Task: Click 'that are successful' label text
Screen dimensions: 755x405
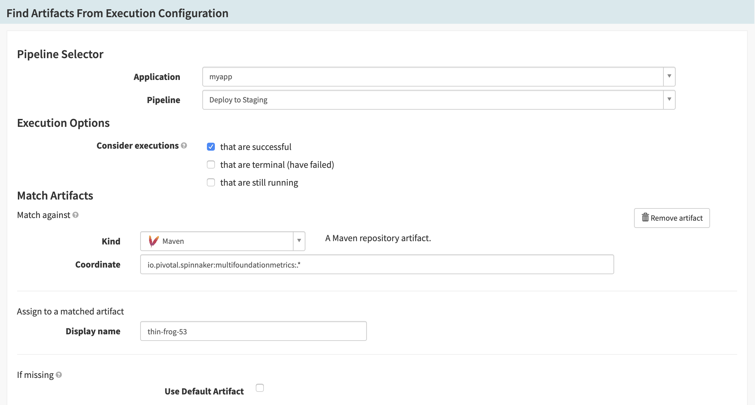Action: coord(256,147)
